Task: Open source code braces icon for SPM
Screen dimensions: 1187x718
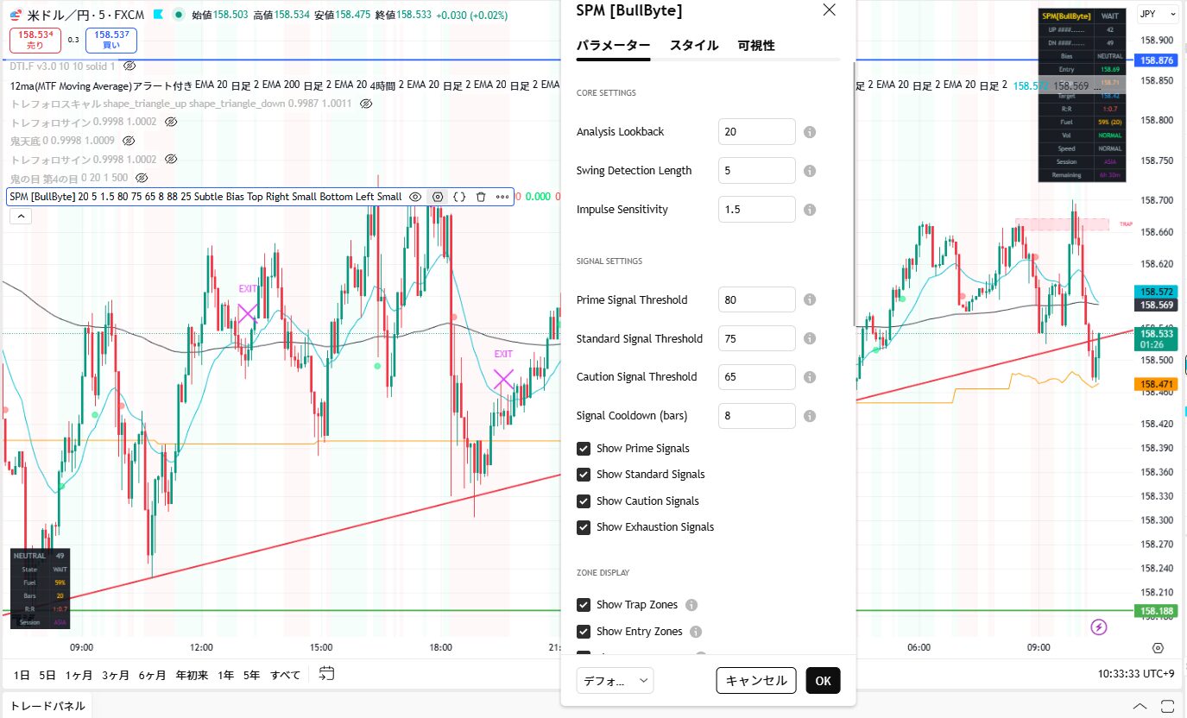Action: 459,197
